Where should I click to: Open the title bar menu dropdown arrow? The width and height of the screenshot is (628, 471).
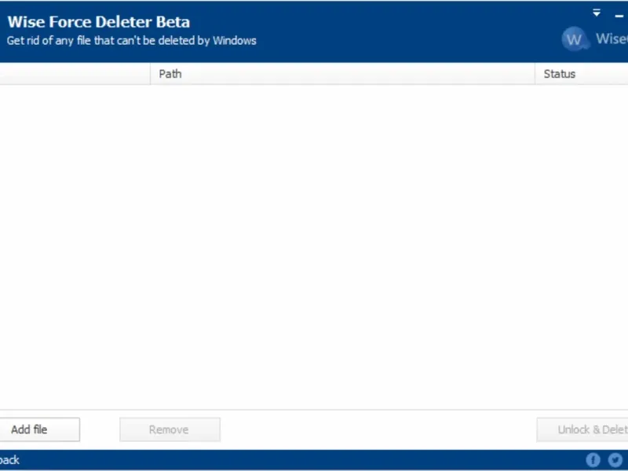coord(597,13)
